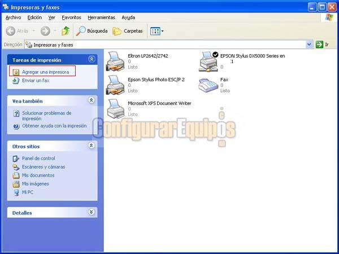This screenshot has width=339, height=254.
Task: Click the Eltron LP2642/2742 name text
Action: tap(148, 56)
